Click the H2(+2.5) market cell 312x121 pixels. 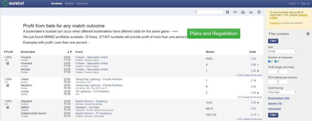click(x=211, y=115)
